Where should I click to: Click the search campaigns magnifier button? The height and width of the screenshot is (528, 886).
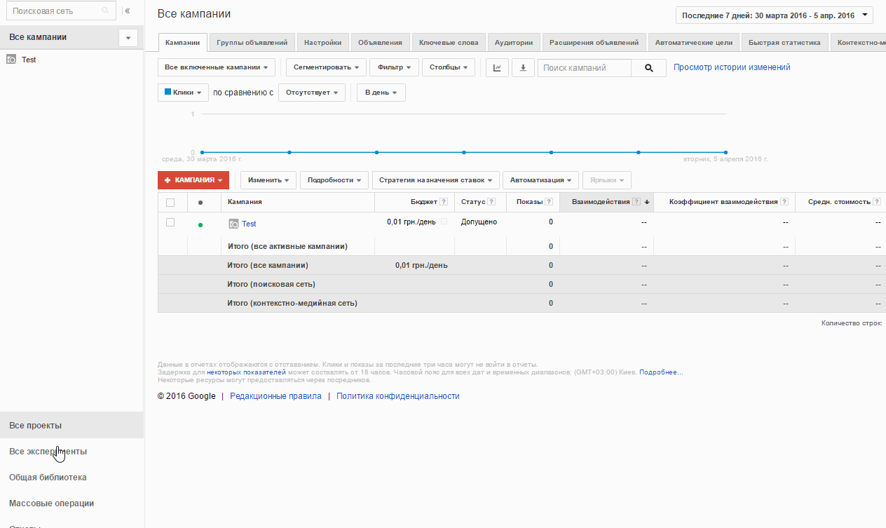[x=650, y=68]
